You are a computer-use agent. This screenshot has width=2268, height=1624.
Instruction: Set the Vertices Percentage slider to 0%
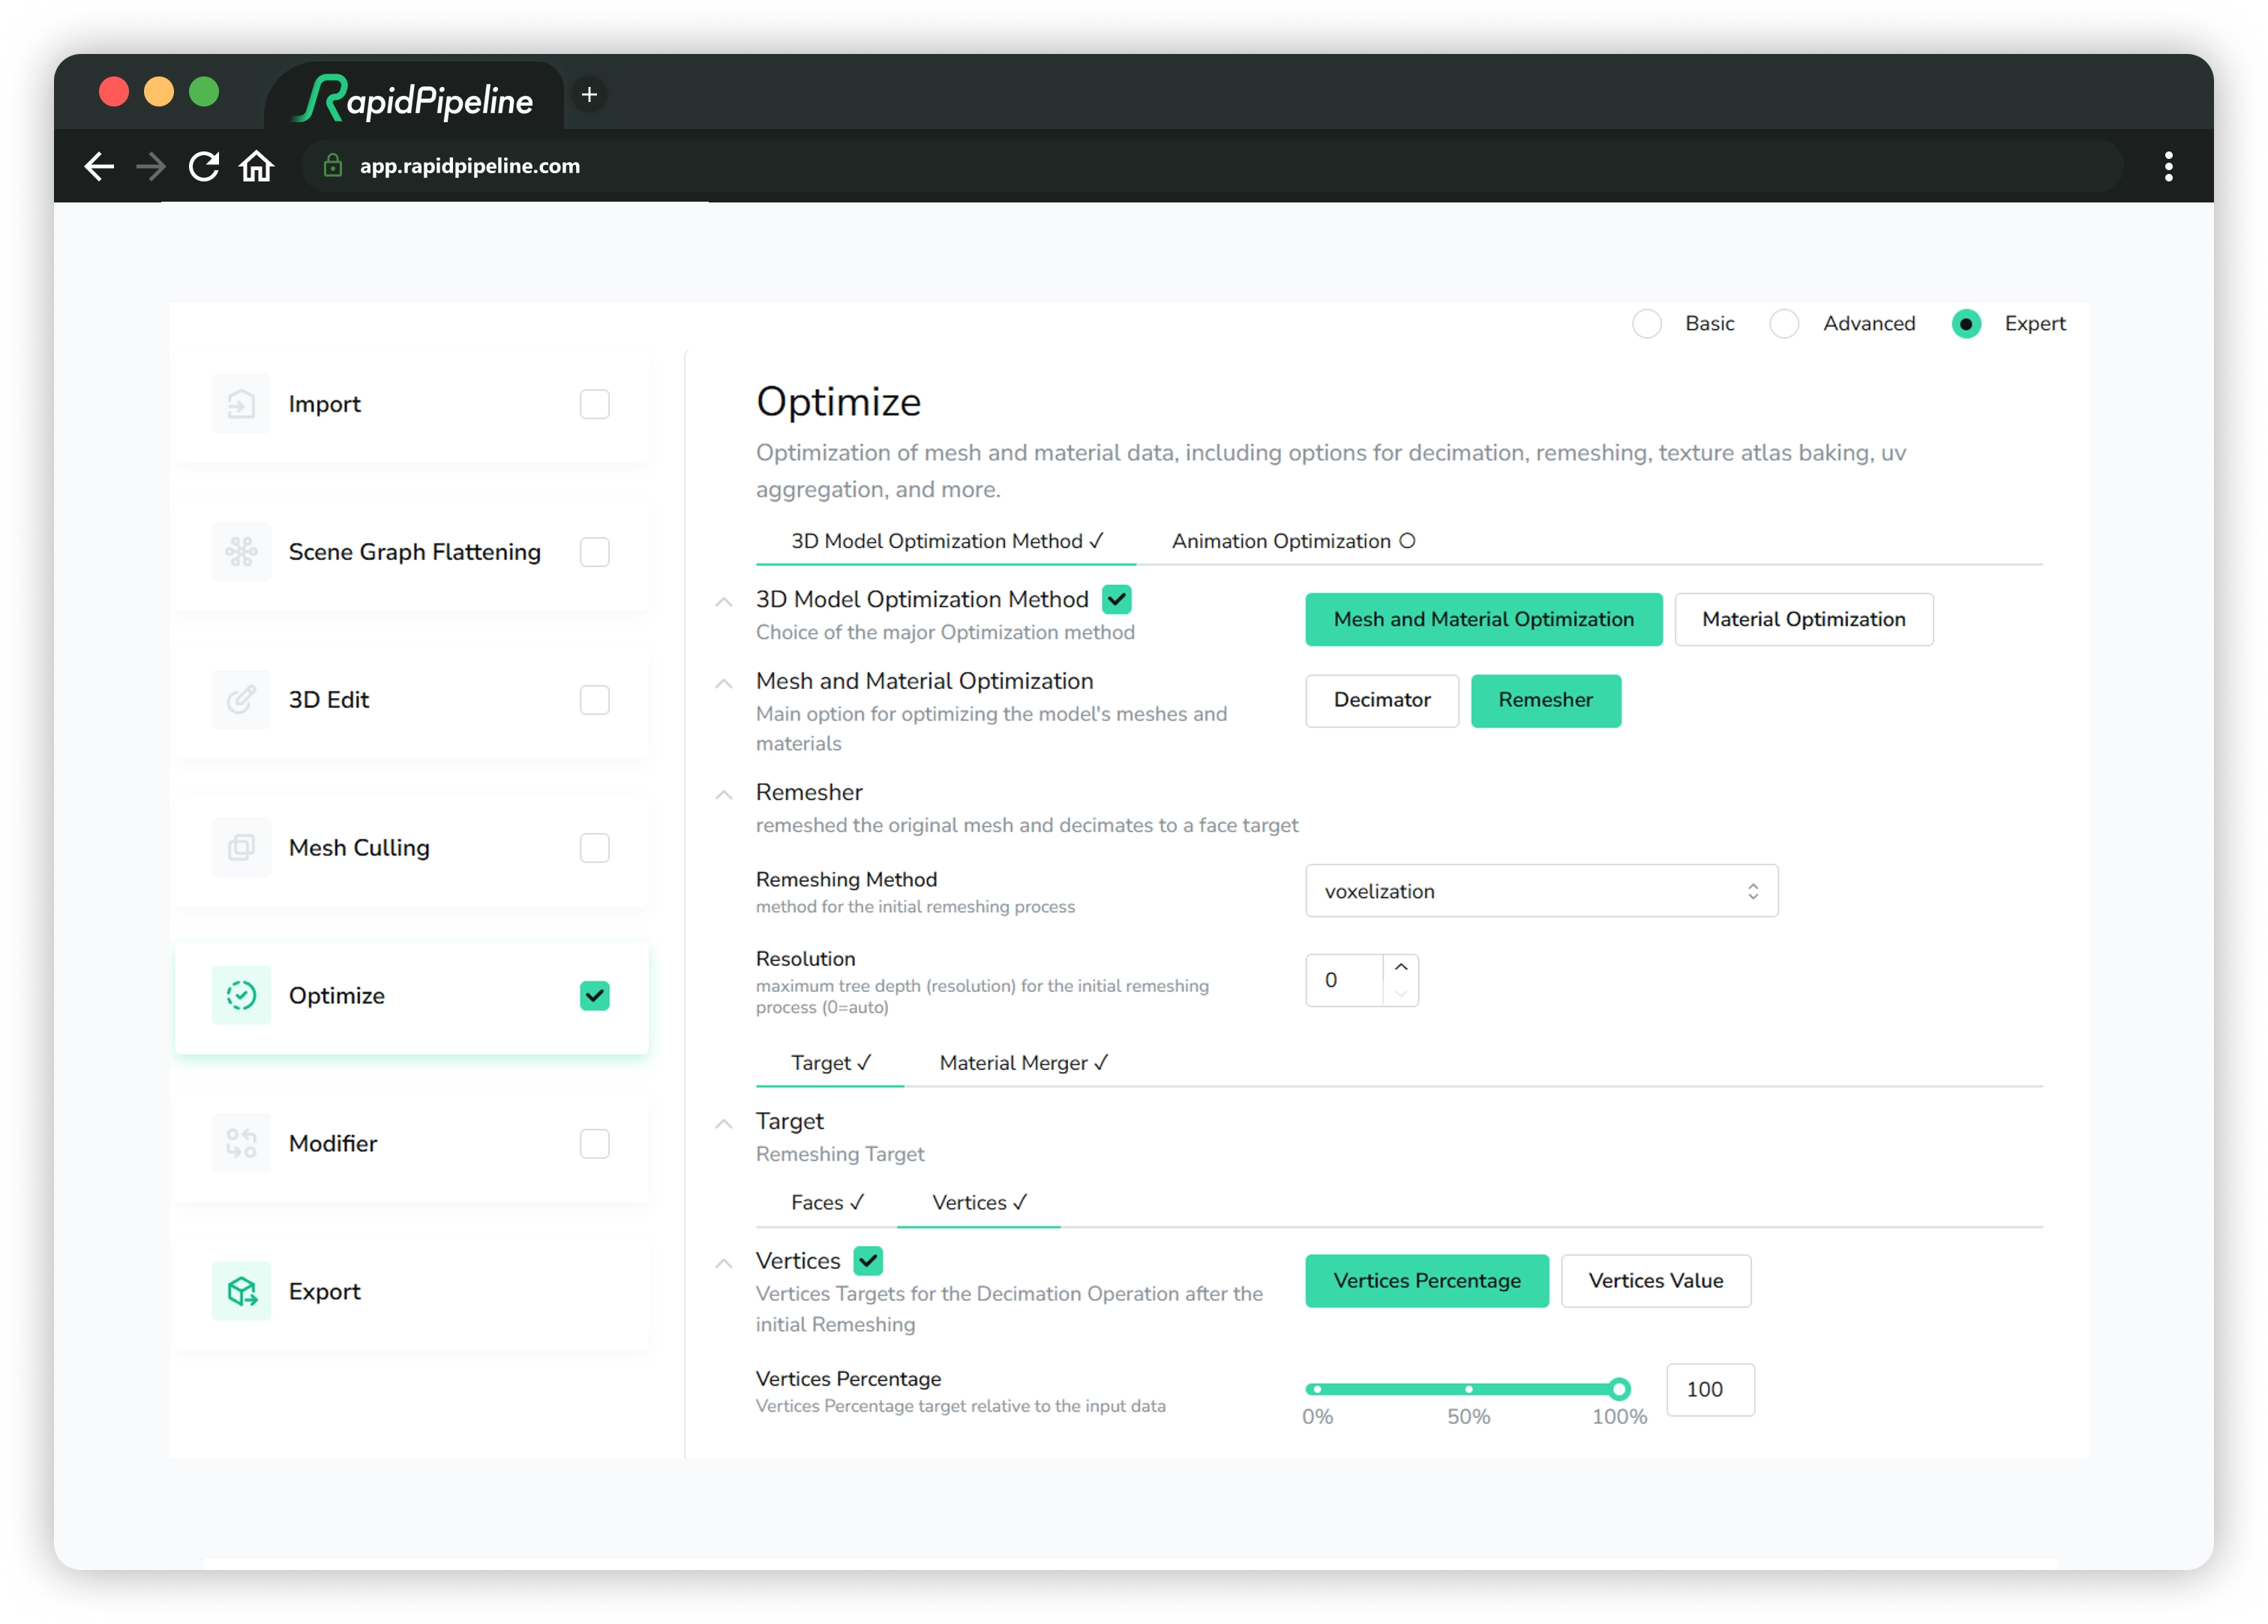1317,1390
